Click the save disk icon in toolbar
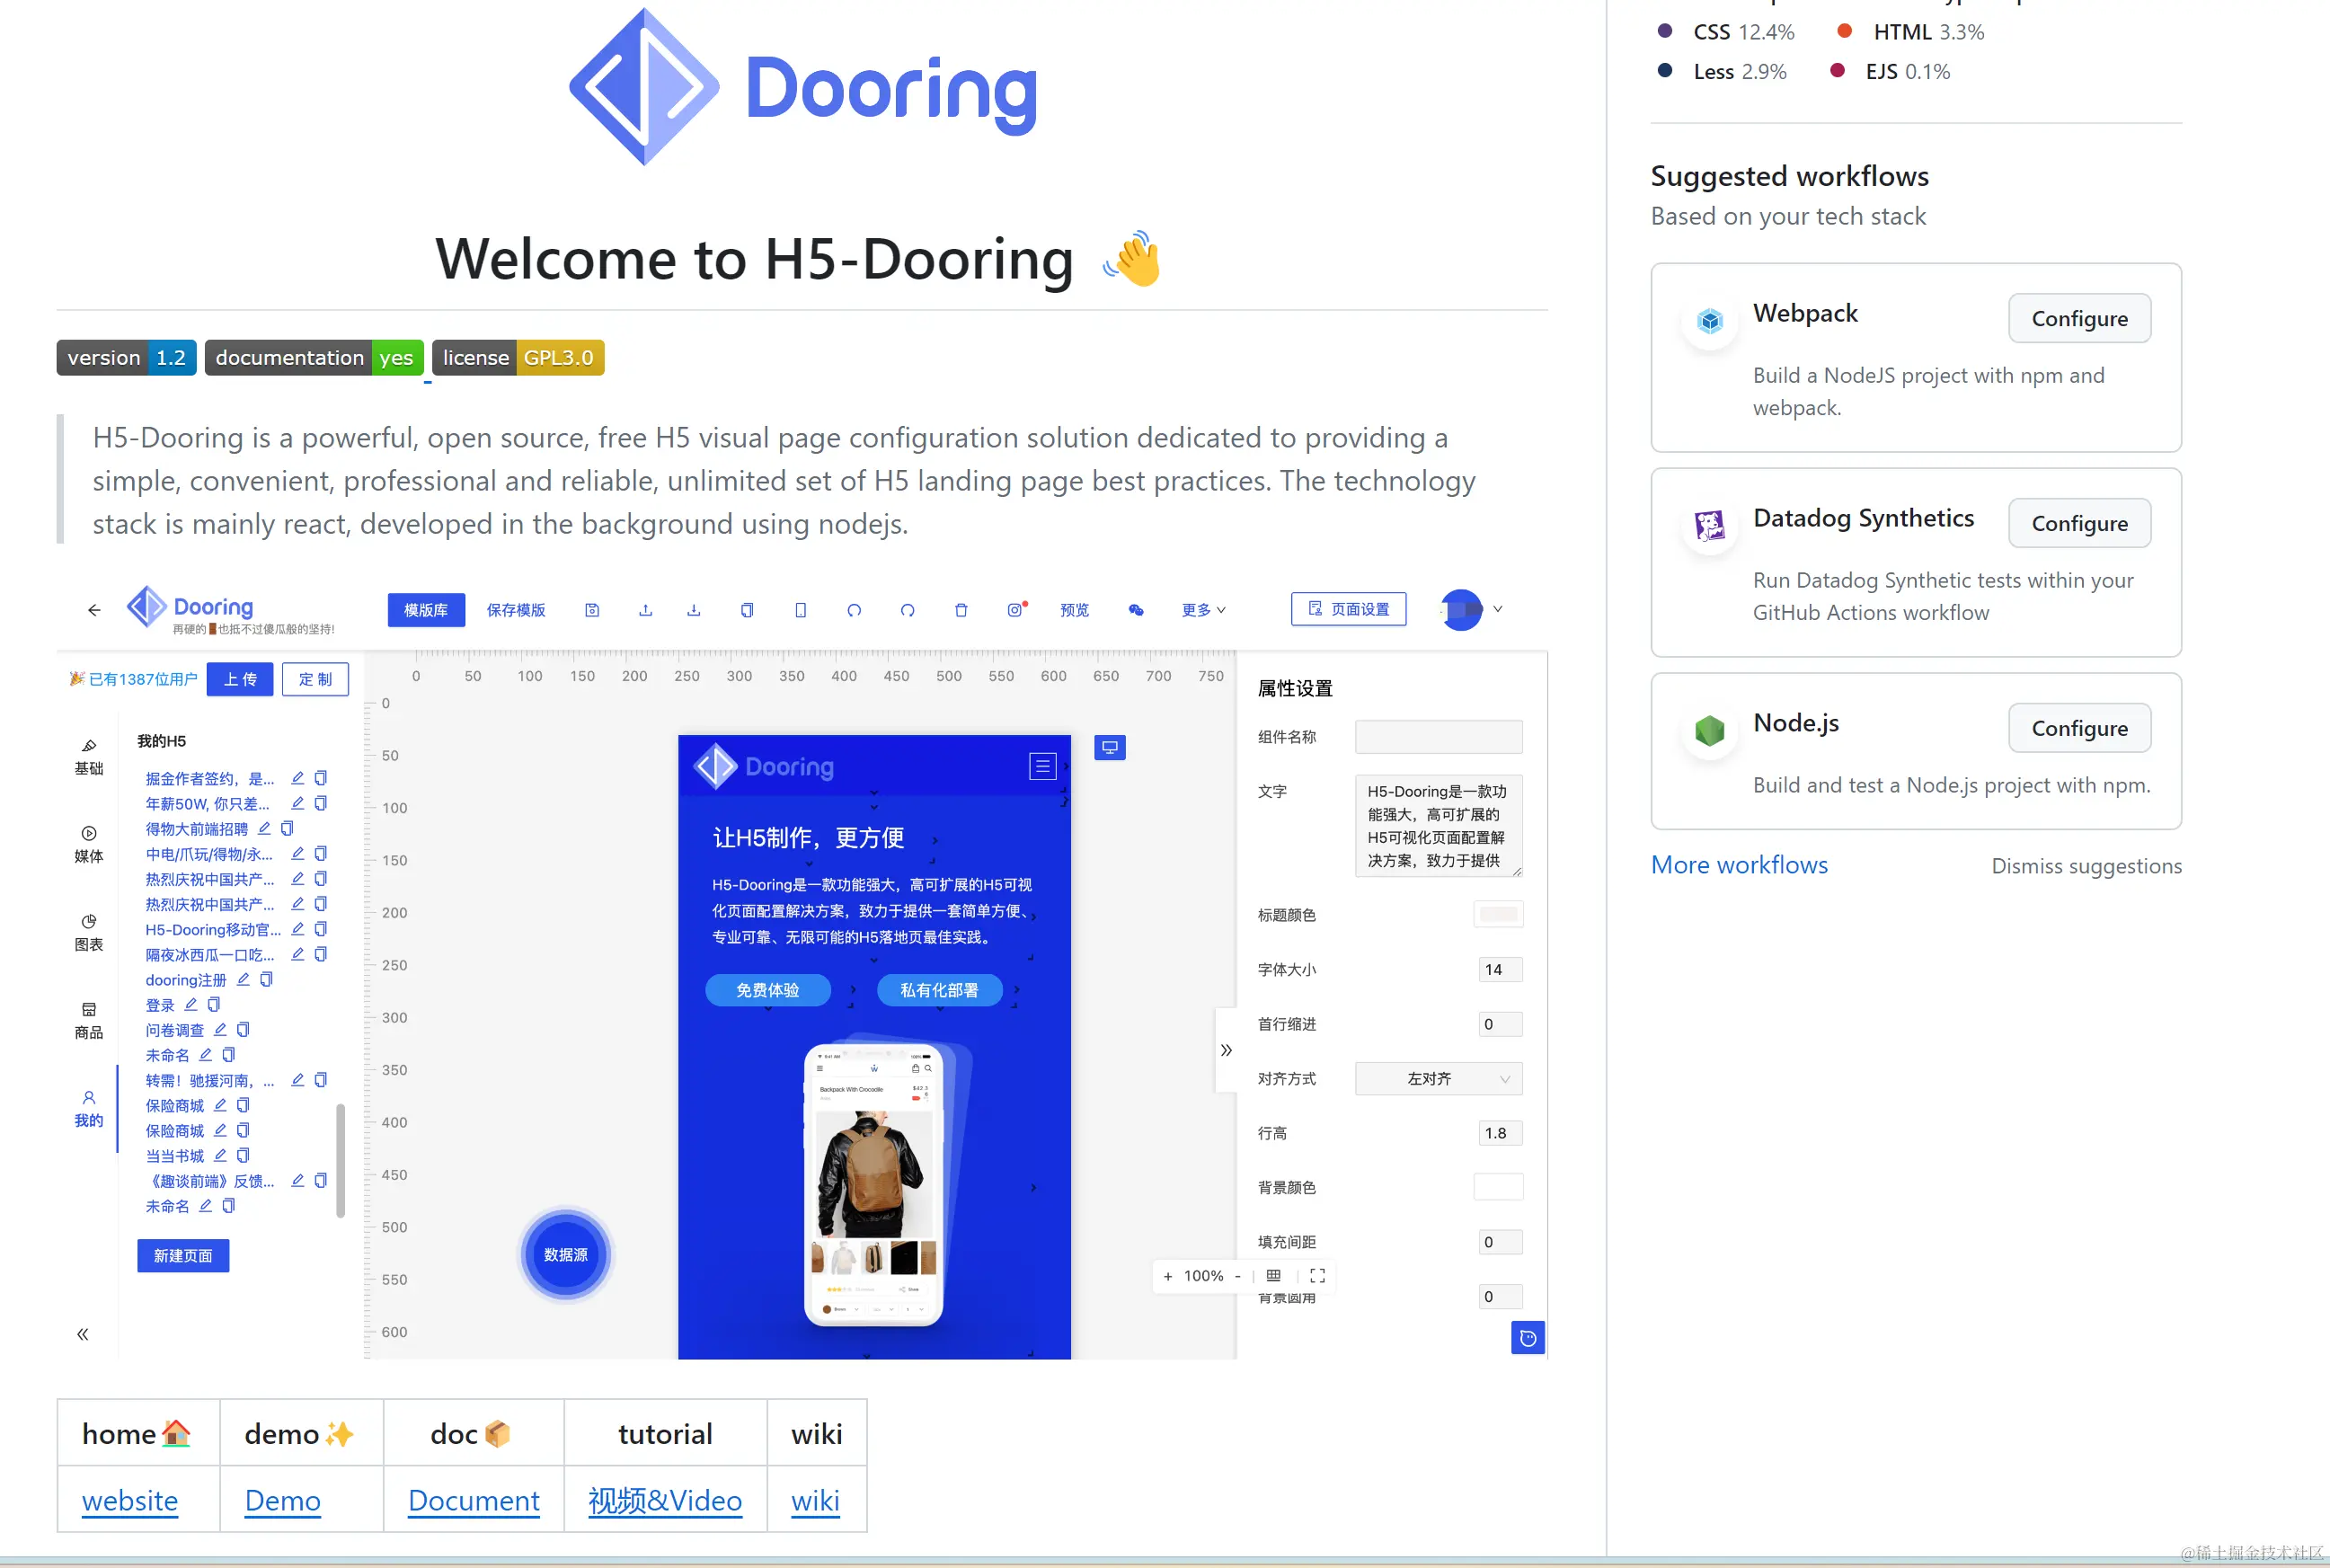 click(x=592, y=610)
